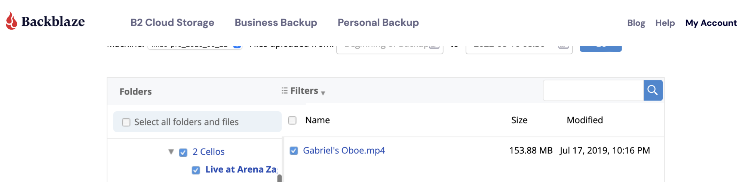Click the Backblaze flame logo

pyautogui.click(x=12, y=20)
